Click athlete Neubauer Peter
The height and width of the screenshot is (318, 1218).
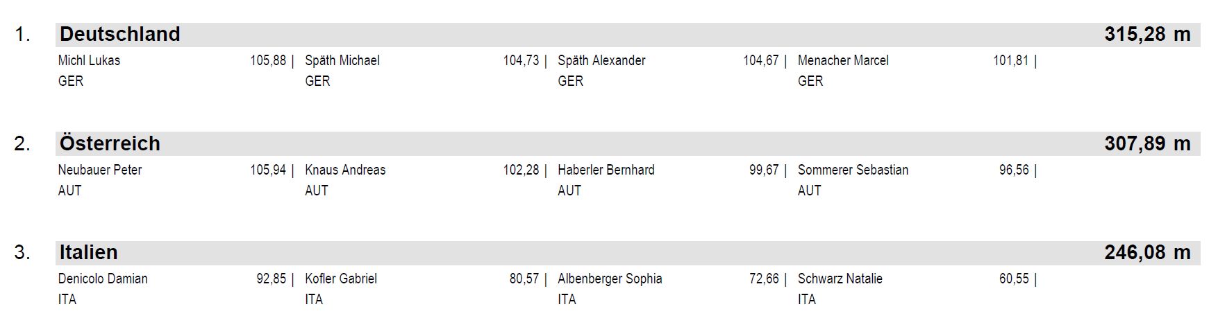(x=100, y=170)
